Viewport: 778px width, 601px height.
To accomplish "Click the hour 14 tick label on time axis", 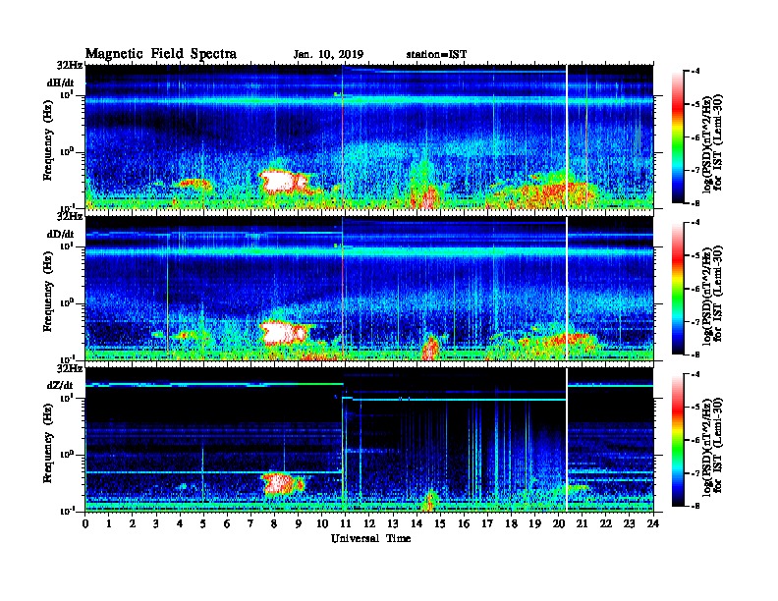I will (417, 523).
